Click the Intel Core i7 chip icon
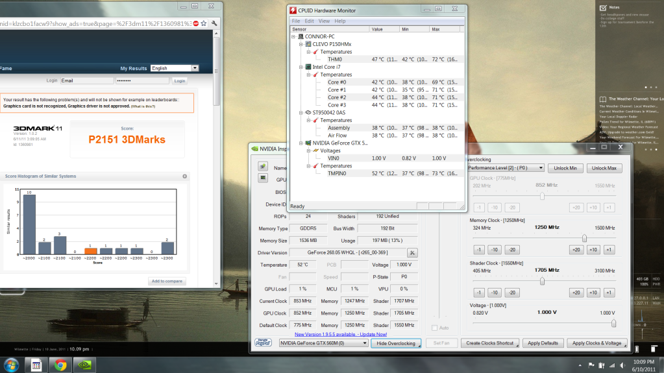The width and height of the screenshot is (664, 373). pos(308,67)
